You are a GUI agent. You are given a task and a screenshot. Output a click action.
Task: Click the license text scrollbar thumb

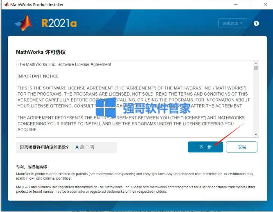256,68
